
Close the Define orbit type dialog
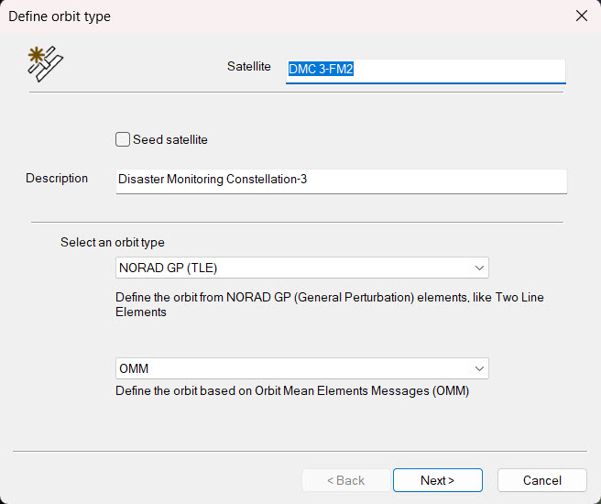click(x=582, y=16)
